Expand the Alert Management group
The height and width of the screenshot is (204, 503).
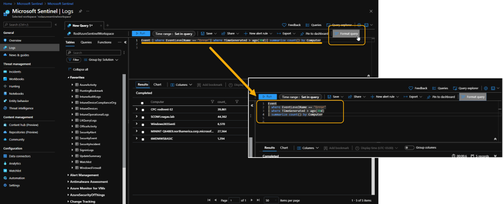[x=68, y=175]
